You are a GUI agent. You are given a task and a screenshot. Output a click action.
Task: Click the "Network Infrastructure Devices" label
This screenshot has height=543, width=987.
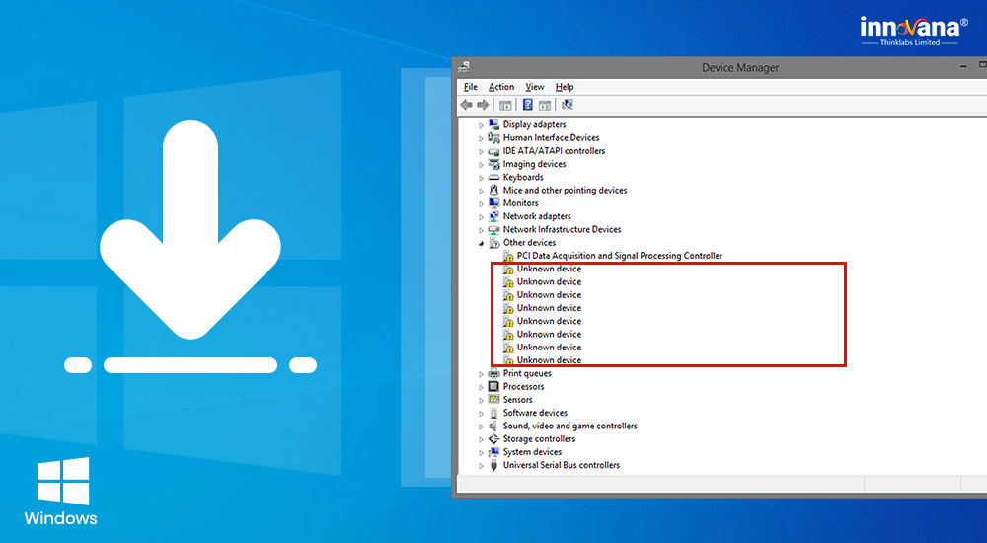coord(563,230)
